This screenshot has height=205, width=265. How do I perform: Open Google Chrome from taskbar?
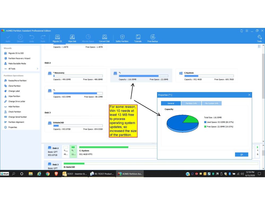pos(48,174)
